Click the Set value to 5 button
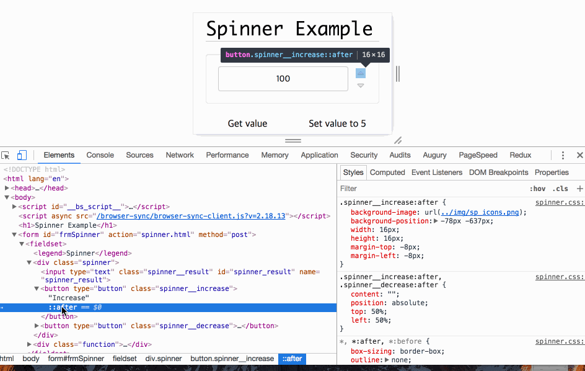 [x=337, y=123]
